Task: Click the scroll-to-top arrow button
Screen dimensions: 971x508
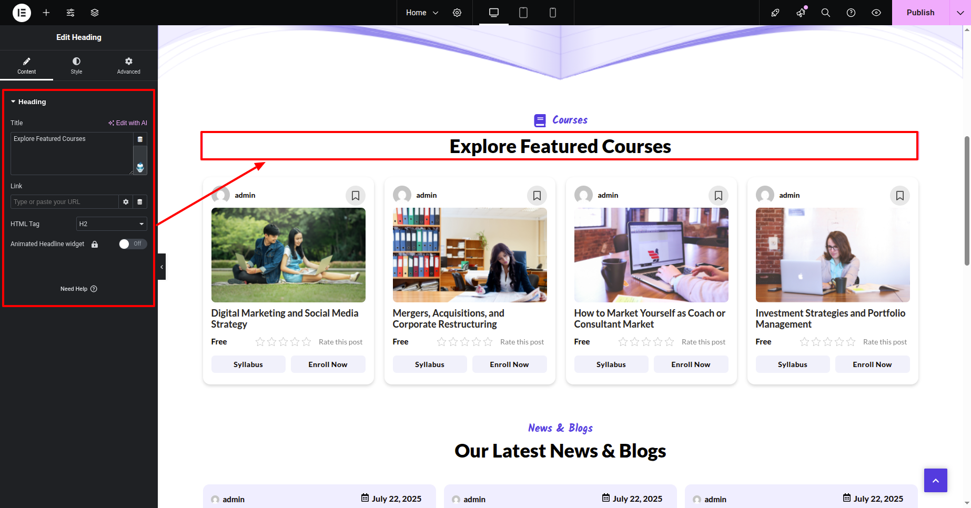Action: click(936, 480)
